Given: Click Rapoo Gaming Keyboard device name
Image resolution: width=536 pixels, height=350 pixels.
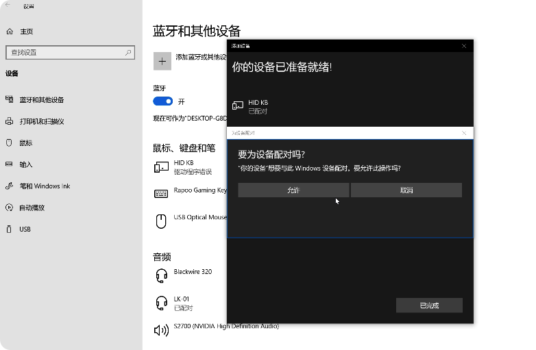Looking at the screenshot, I should 200,190.
